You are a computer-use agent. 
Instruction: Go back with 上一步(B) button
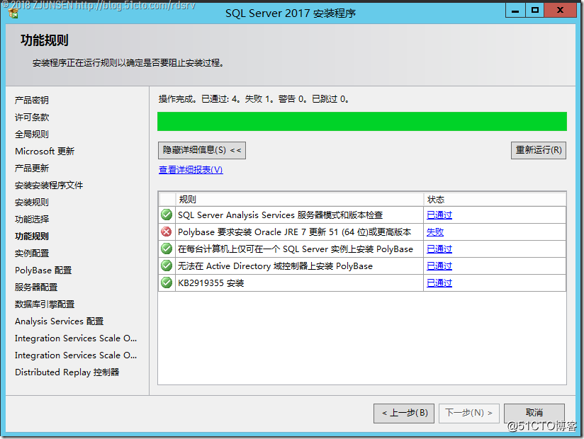pos(404,413)
